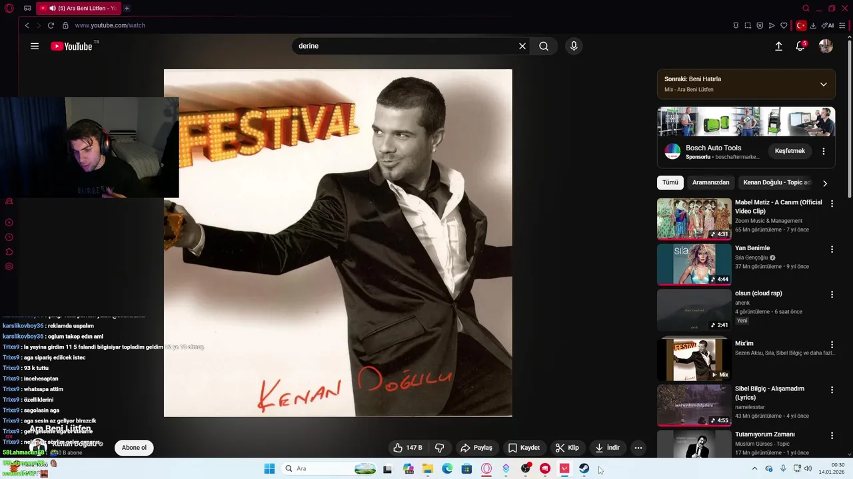Click the address bar URL
Viewport: 853px width, 479px height.
click(x=110, y=25)
